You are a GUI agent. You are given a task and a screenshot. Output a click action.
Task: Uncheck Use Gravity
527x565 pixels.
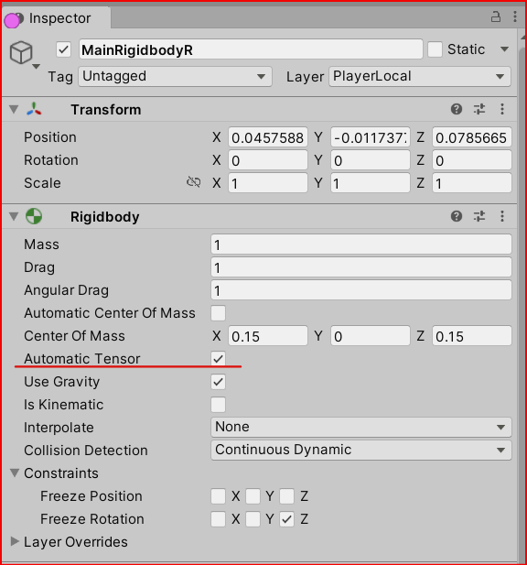[x=218, y=382]
